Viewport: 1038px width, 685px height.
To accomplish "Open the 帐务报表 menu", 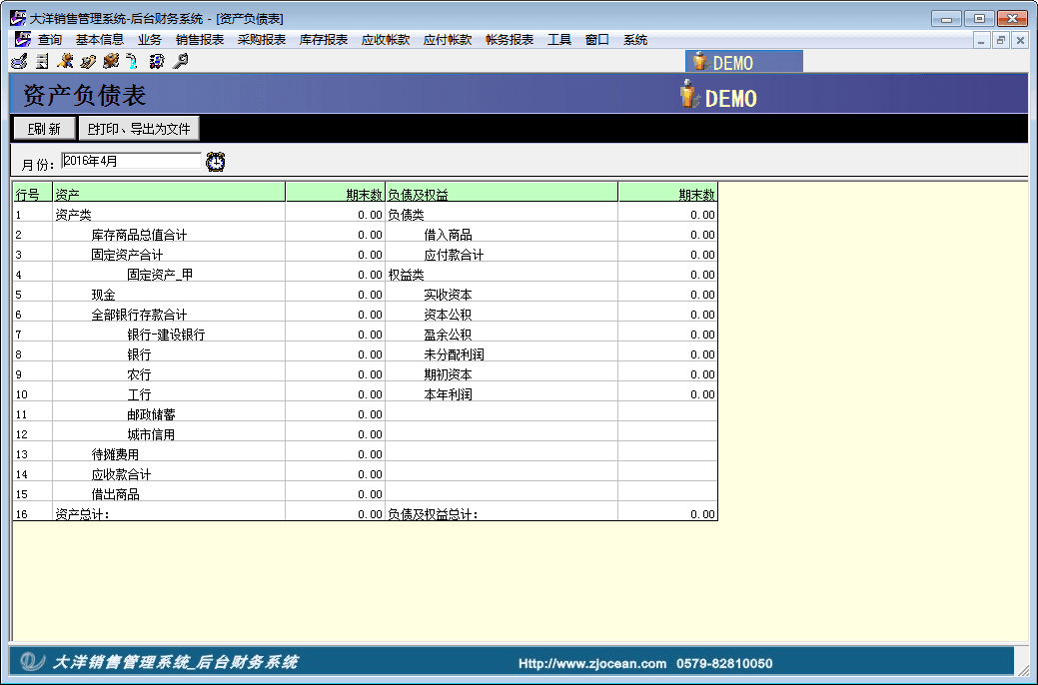I will (510, 40).
